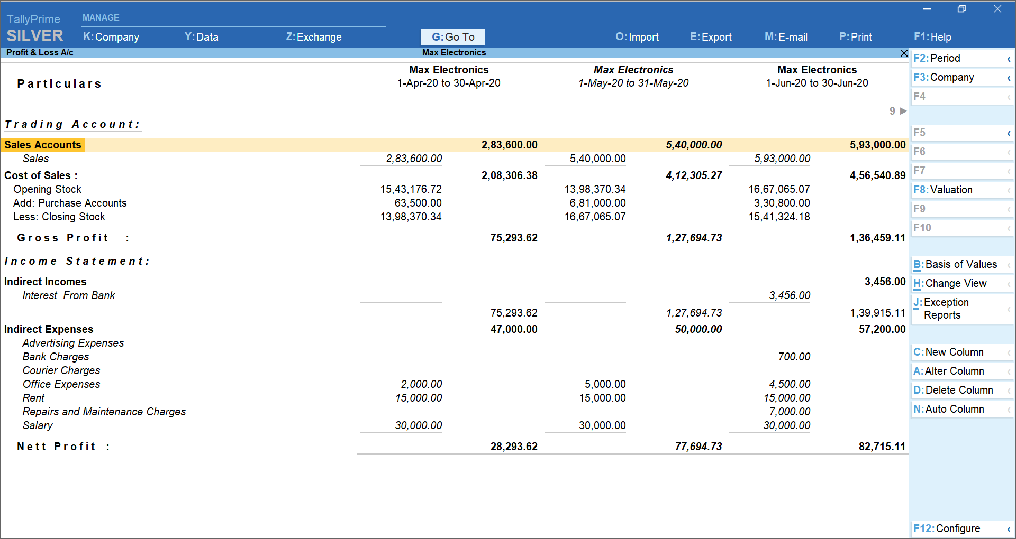The height and width of the screenshot is (539, 1016).
Task: Click the chevron next to C: New Column
Action: [1010, 352]
